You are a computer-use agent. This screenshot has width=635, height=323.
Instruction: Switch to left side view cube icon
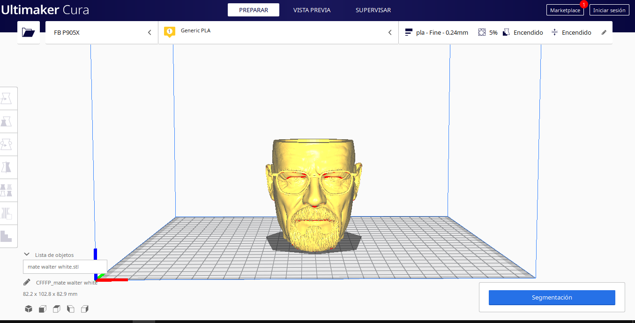(x=71, y=309)
